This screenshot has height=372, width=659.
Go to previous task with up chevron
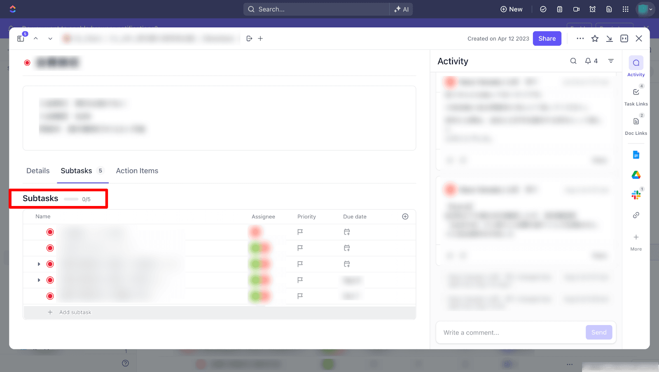click(36, 38)
